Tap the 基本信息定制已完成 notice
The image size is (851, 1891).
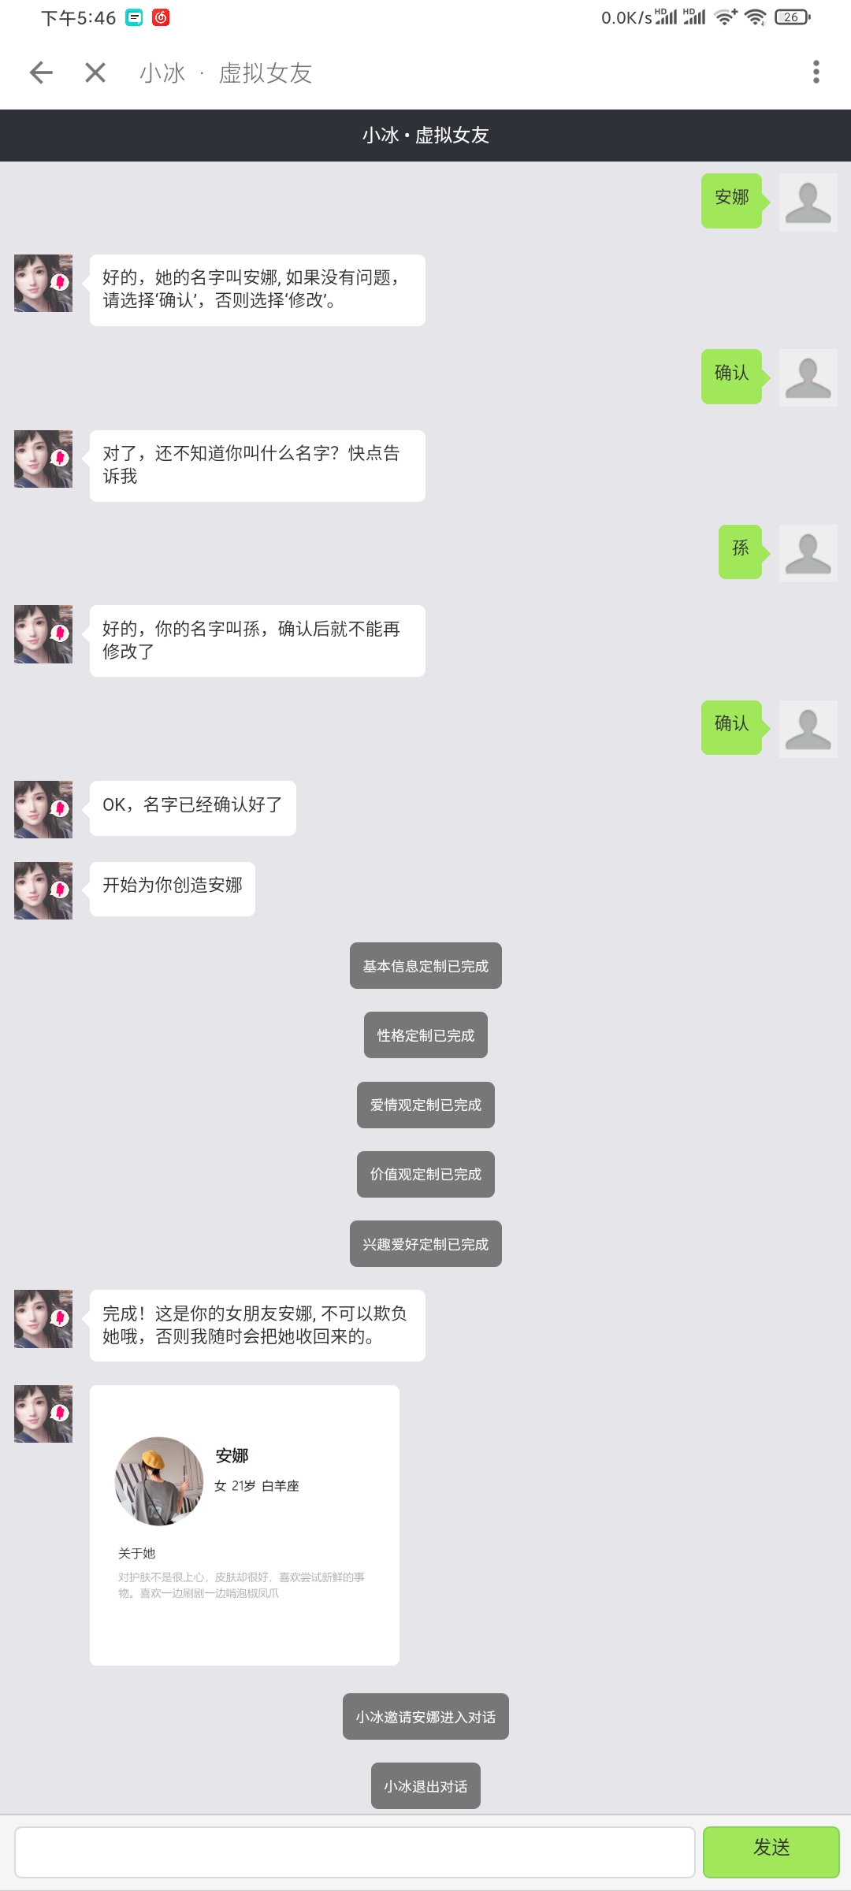[425, 966]
